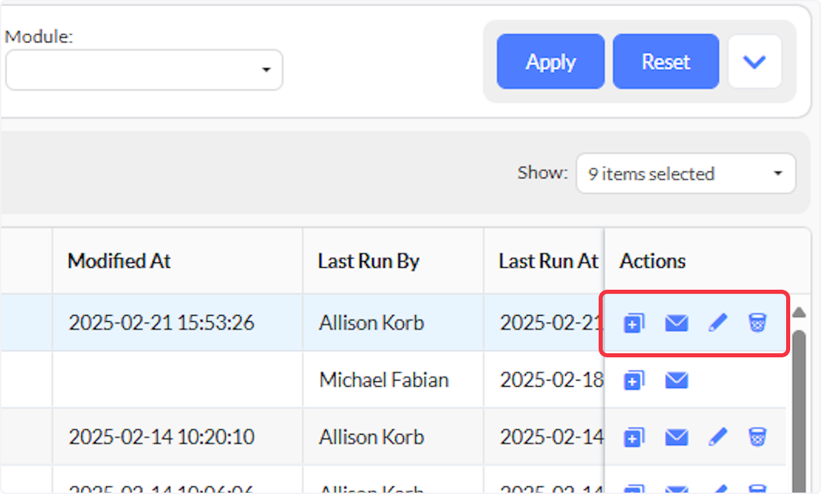Sort by the Last Run By column
821x494 pixels.
click(x=393, y=260)
